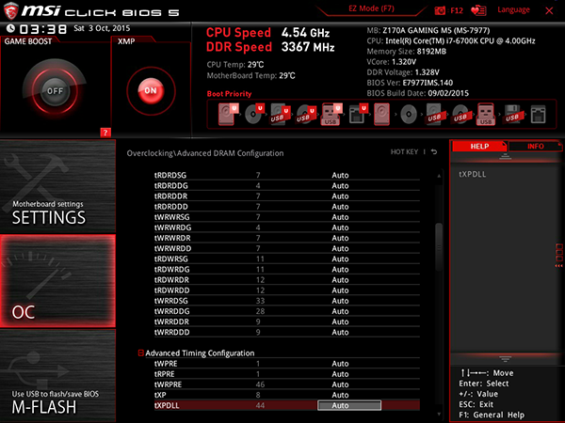This screenshot has height=423, width=565.
Task: Switch to the INFO tab
Action: pyautogui.click(x=536, y=146)
